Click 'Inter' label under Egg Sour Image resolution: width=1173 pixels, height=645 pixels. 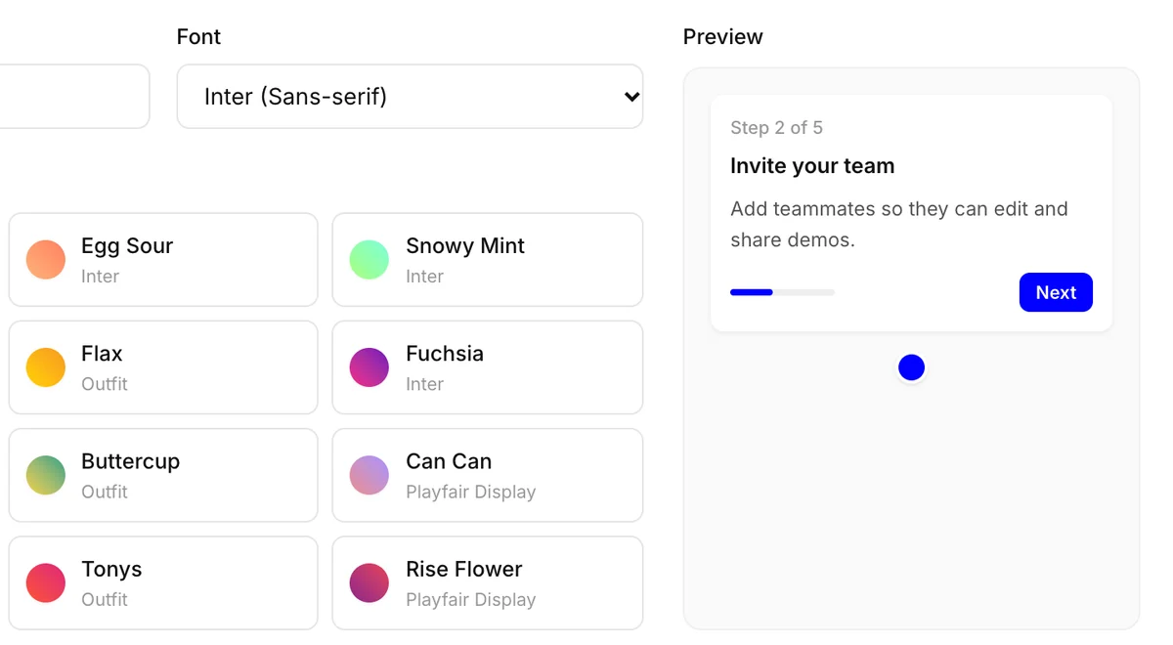(x=100, y=277)
